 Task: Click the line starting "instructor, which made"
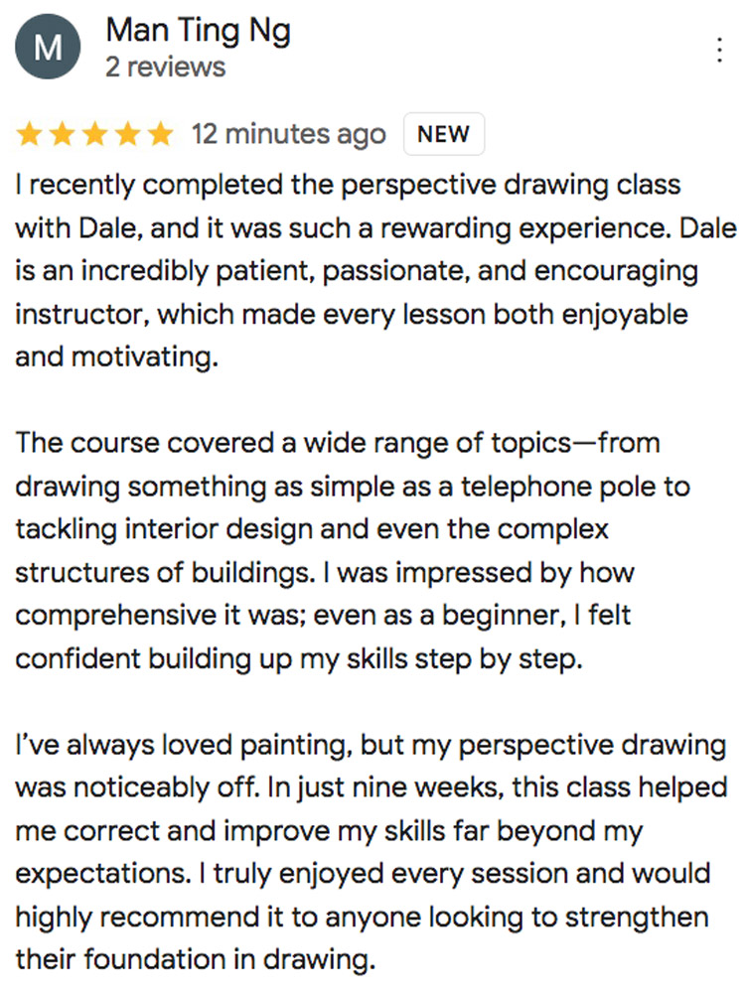(352, 315)
